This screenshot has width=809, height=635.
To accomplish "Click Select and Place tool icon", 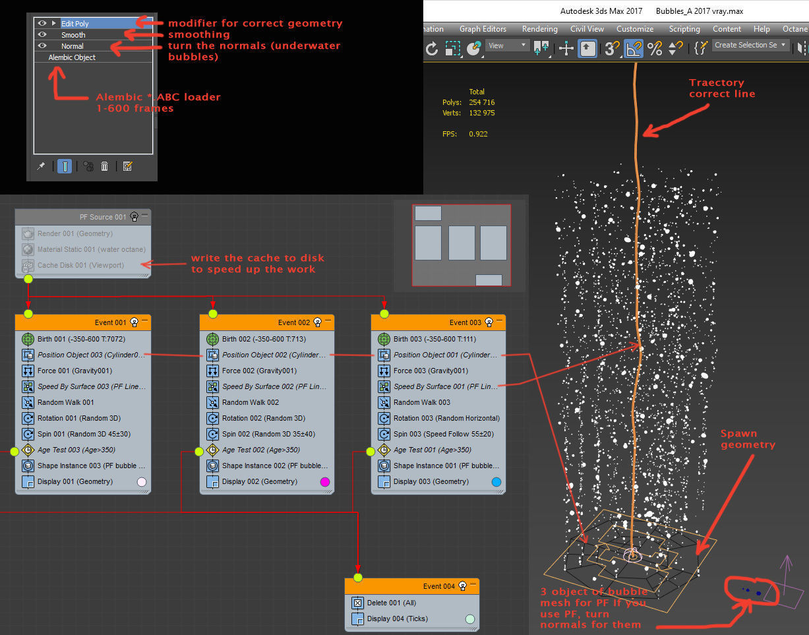I will tap(474, 48).
